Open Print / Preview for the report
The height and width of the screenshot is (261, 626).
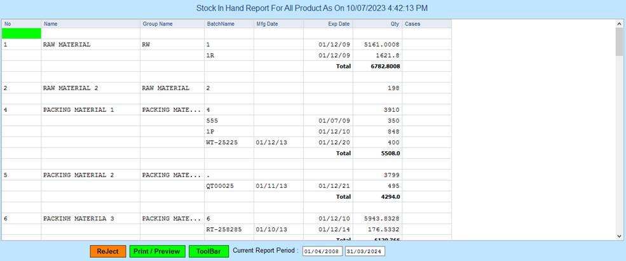pos(158,251)
